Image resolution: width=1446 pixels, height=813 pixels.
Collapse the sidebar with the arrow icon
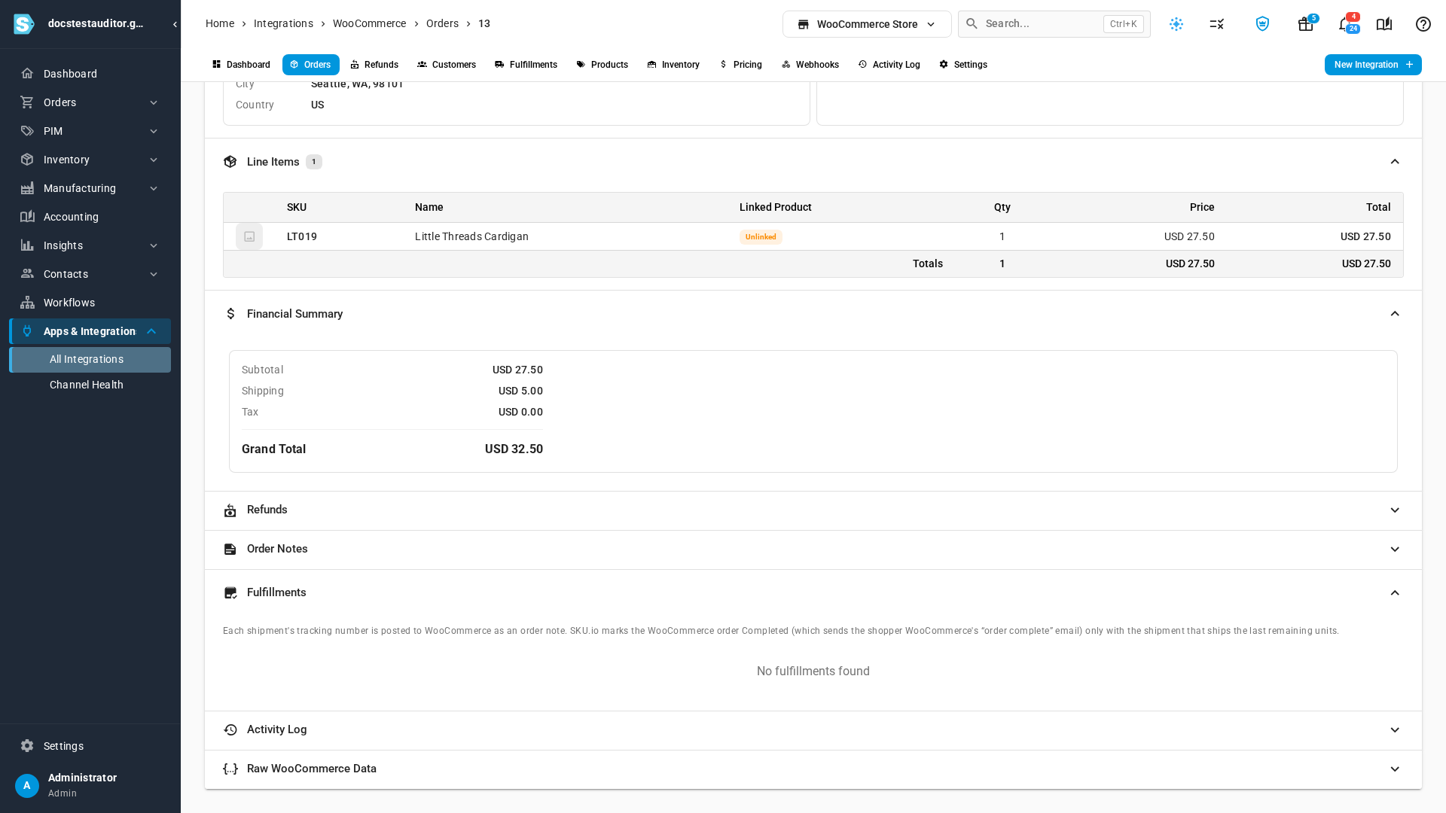175,24
